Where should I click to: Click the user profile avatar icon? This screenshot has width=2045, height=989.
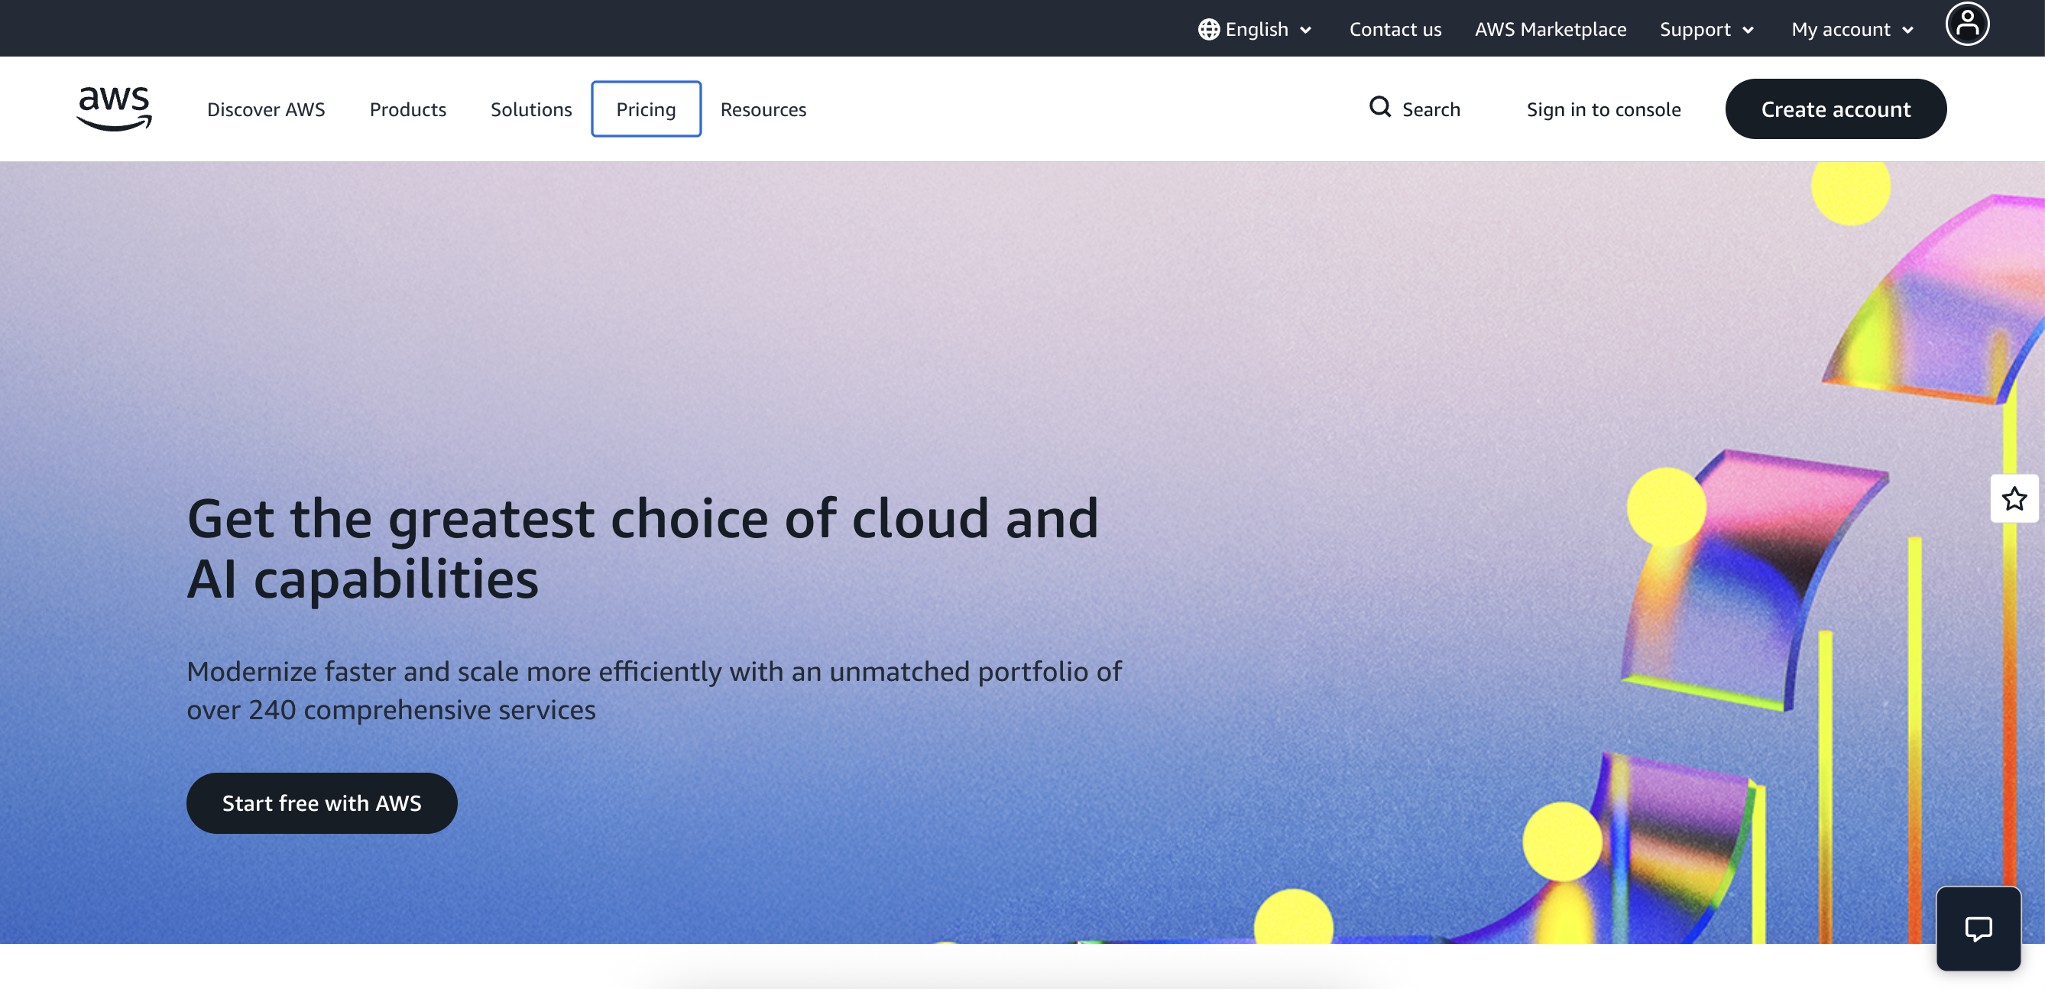point(1966,24)
